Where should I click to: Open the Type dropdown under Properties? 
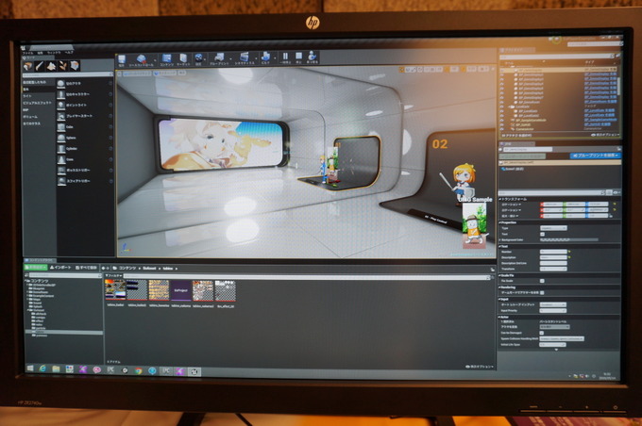tap(552, 228)
